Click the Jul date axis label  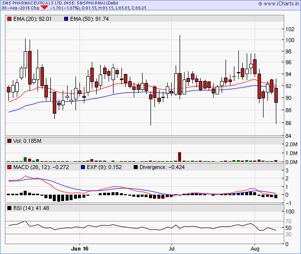pos(171,249)
